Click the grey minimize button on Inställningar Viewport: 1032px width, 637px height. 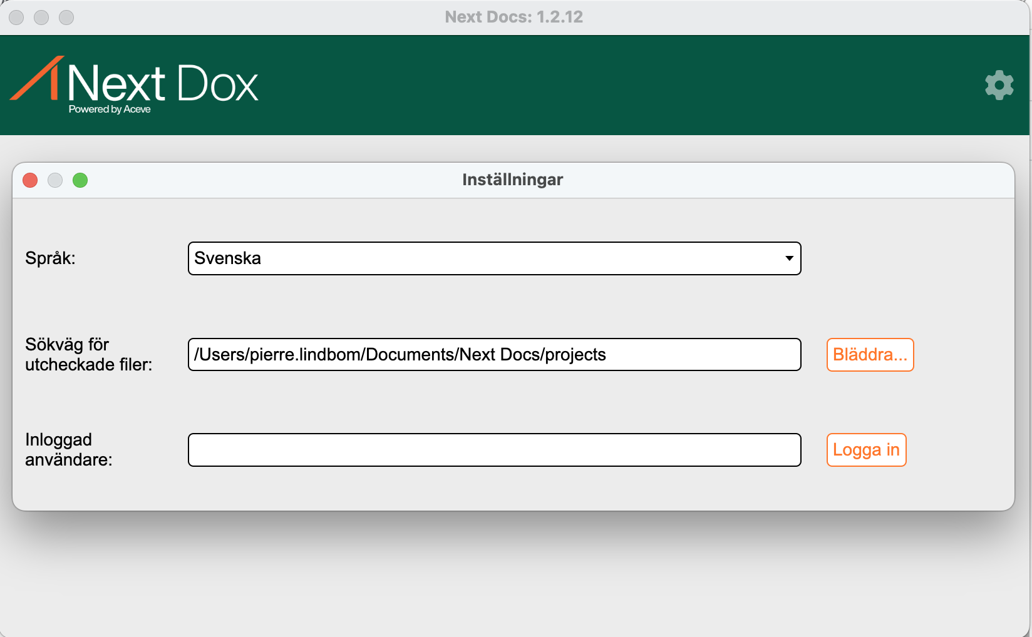(x=55, y=180)
